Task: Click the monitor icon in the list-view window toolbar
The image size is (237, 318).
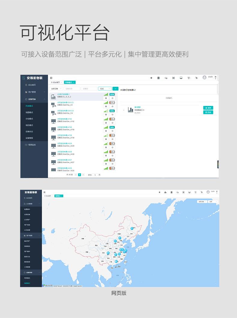Action: click(181, 78)
